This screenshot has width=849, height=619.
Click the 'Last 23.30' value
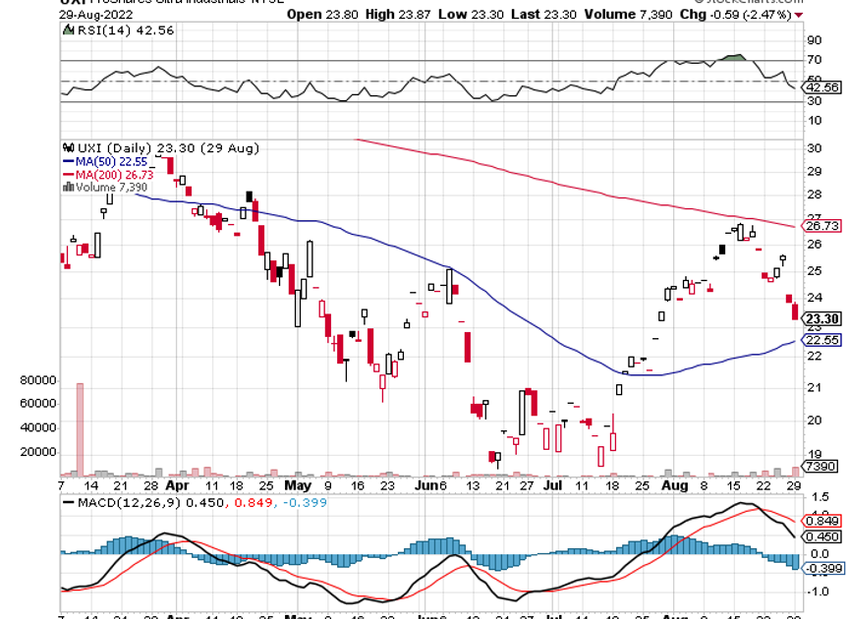click(543, 15)
